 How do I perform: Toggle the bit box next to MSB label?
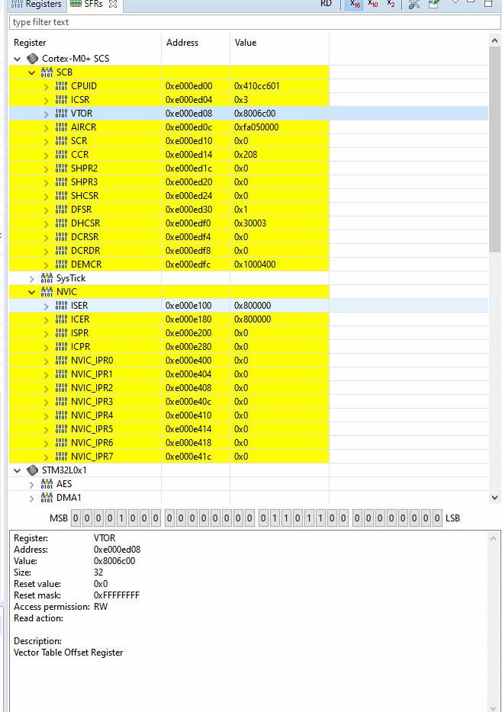[76, 518]
